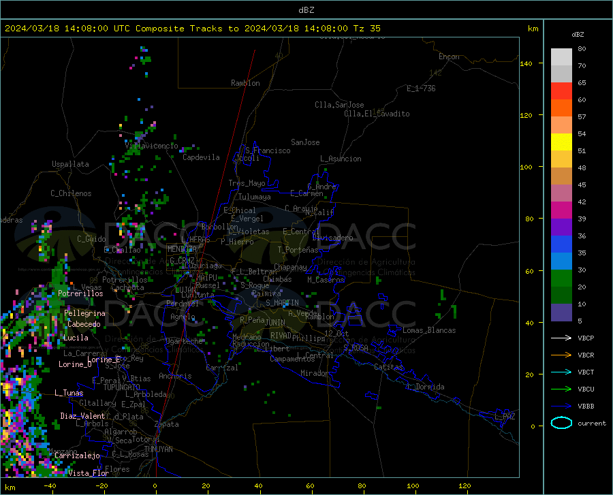Click the L_Tunas map label
613x495 pixels.
[69, 393]
